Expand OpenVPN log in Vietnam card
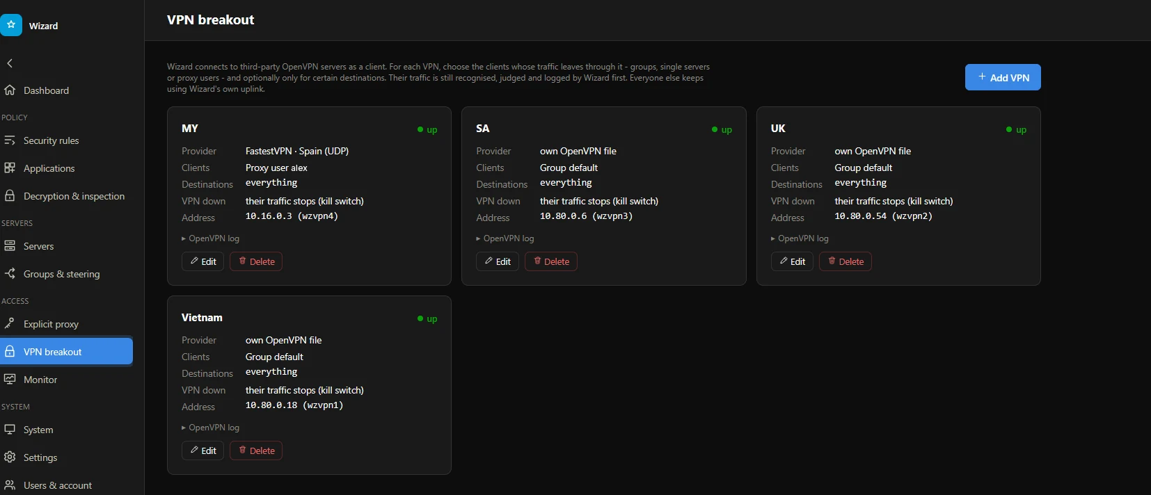 click(210, 428)
